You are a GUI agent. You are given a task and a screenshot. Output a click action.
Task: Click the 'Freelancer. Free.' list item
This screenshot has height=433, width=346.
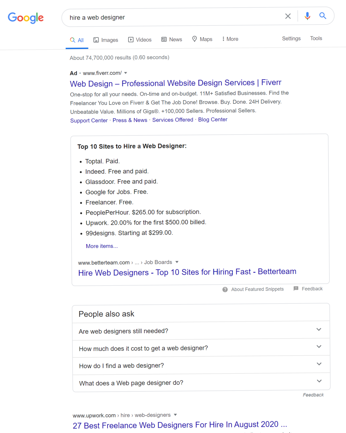(109, 202)
